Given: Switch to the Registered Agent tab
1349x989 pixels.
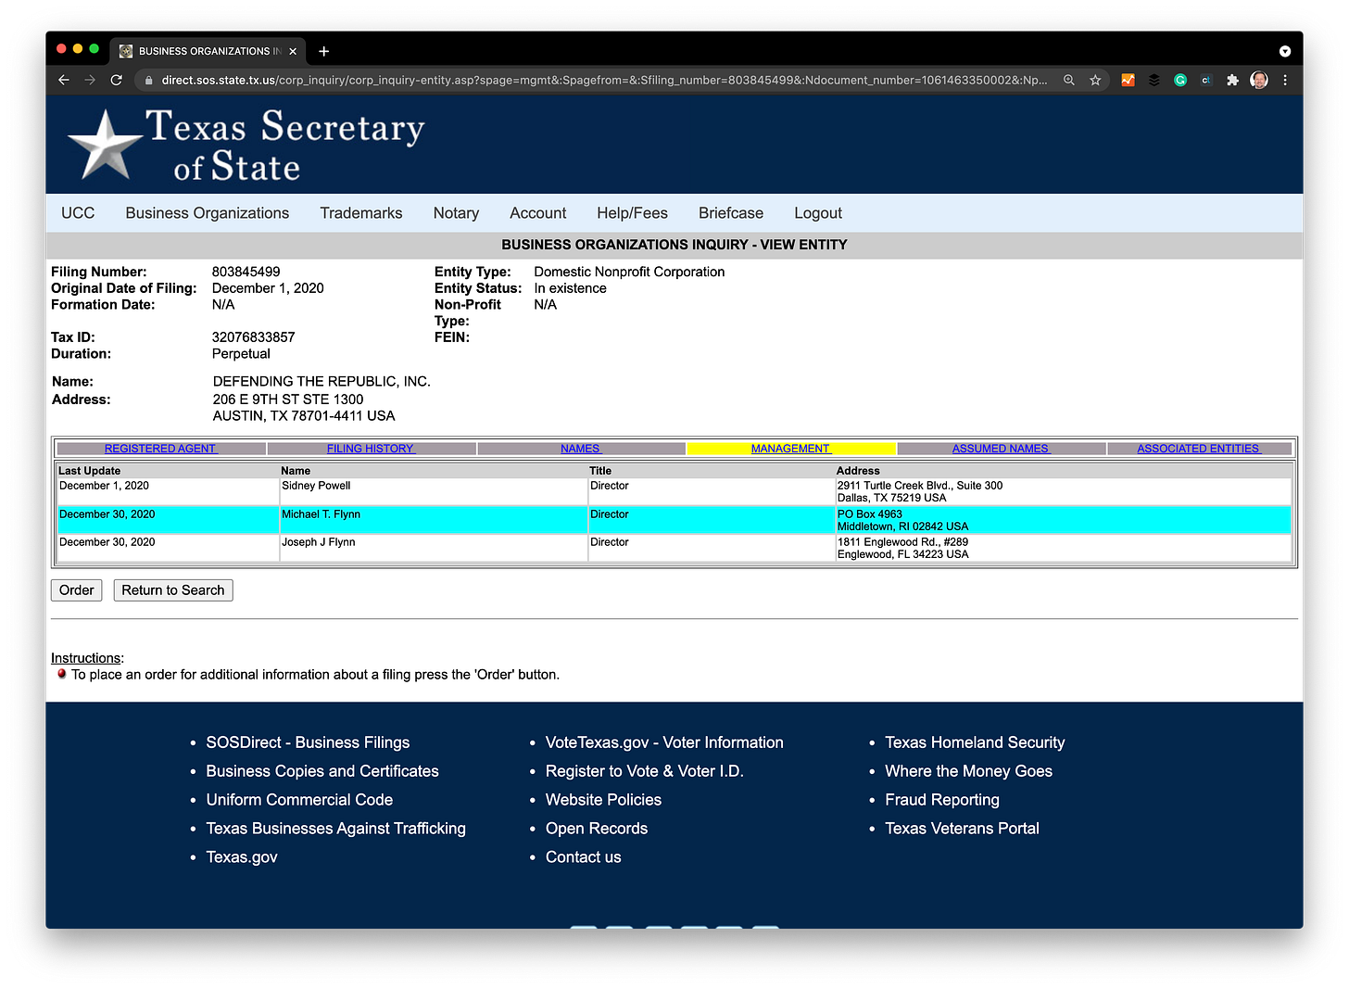Looking at the screenshot, I should pos(160,449).
